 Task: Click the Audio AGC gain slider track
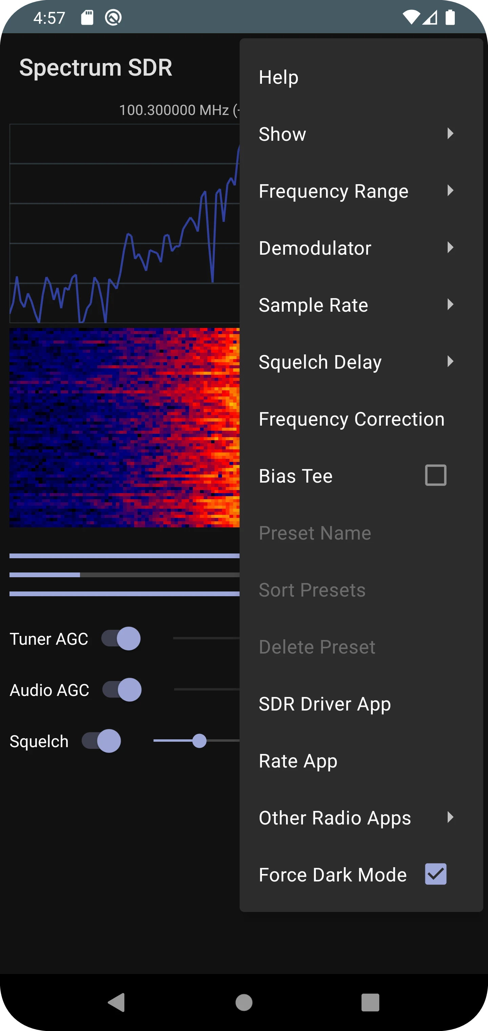click(x=206, y=689)
